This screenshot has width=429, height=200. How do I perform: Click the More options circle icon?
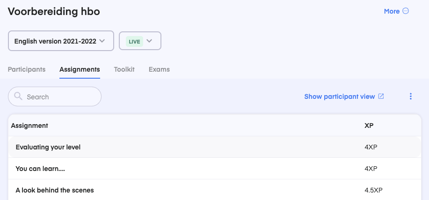pyautogui.click(x=406, y=11)
